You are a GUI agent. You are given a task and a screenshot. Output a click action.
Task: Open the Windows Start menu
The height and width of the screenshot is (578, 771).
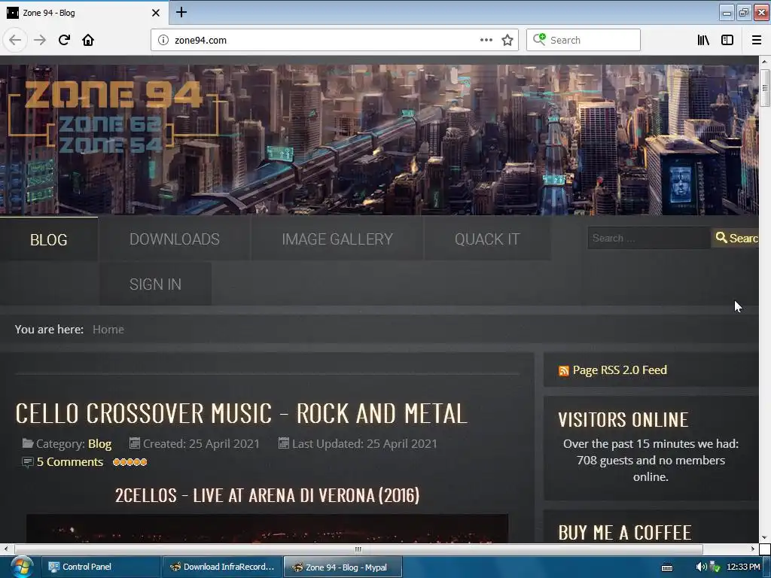click(x=20, y=567)
